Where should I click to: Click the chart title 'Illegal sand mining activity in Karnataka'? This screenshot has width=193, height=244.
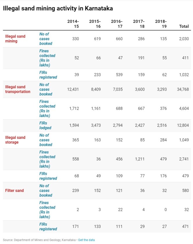(x=58, y=8)
